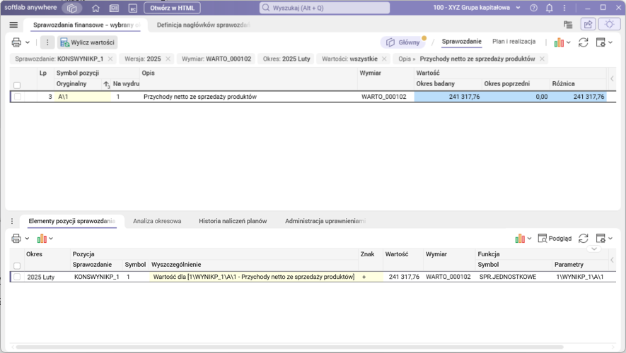Remove the Opis filter chip
Viewport: 626px width, 353px height.
[x=542, y=59]
